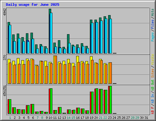Click the 'kB F' legend label
The image size is (156, 121).
click(153, 110)
